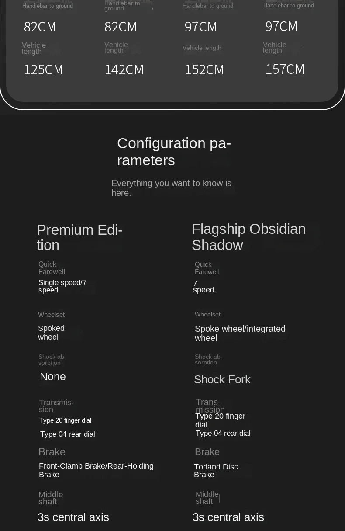Click the "7 speed." value under Flagship
The width and height of the screenshot is (345, 531).
tap(204, 287)
